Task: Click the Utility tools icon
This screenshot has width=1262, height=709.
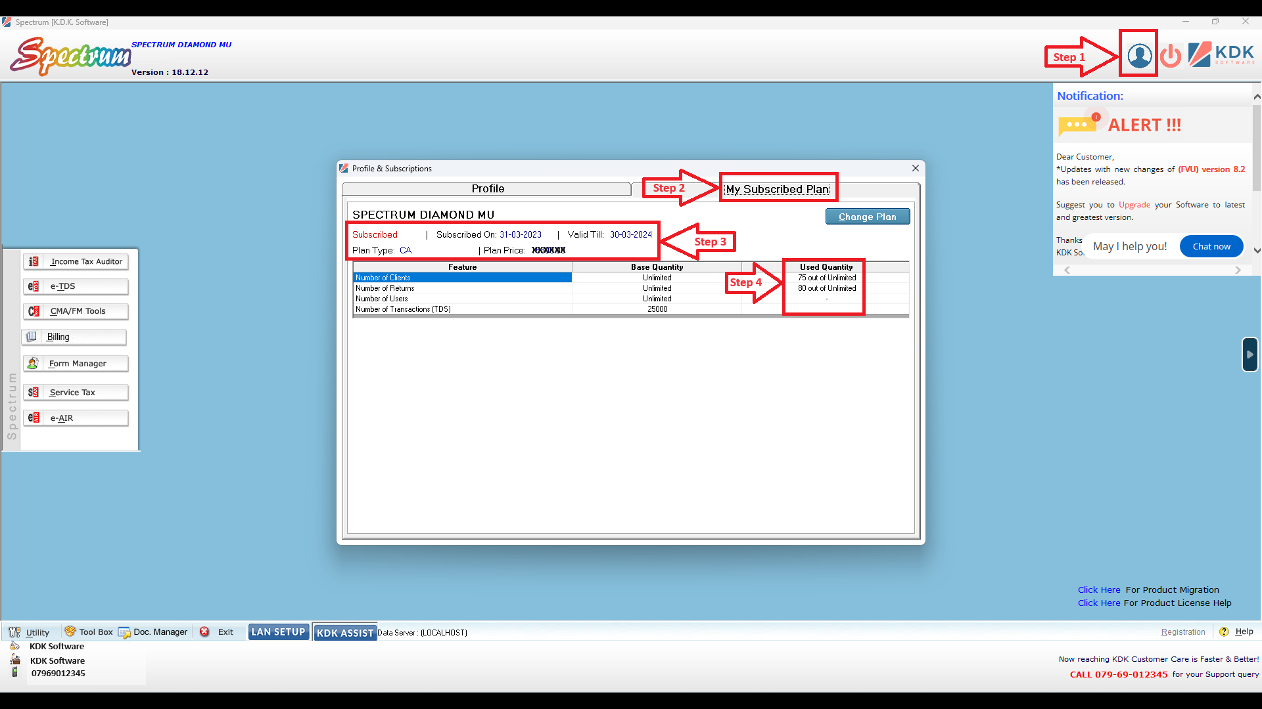Action: [14, 632]
